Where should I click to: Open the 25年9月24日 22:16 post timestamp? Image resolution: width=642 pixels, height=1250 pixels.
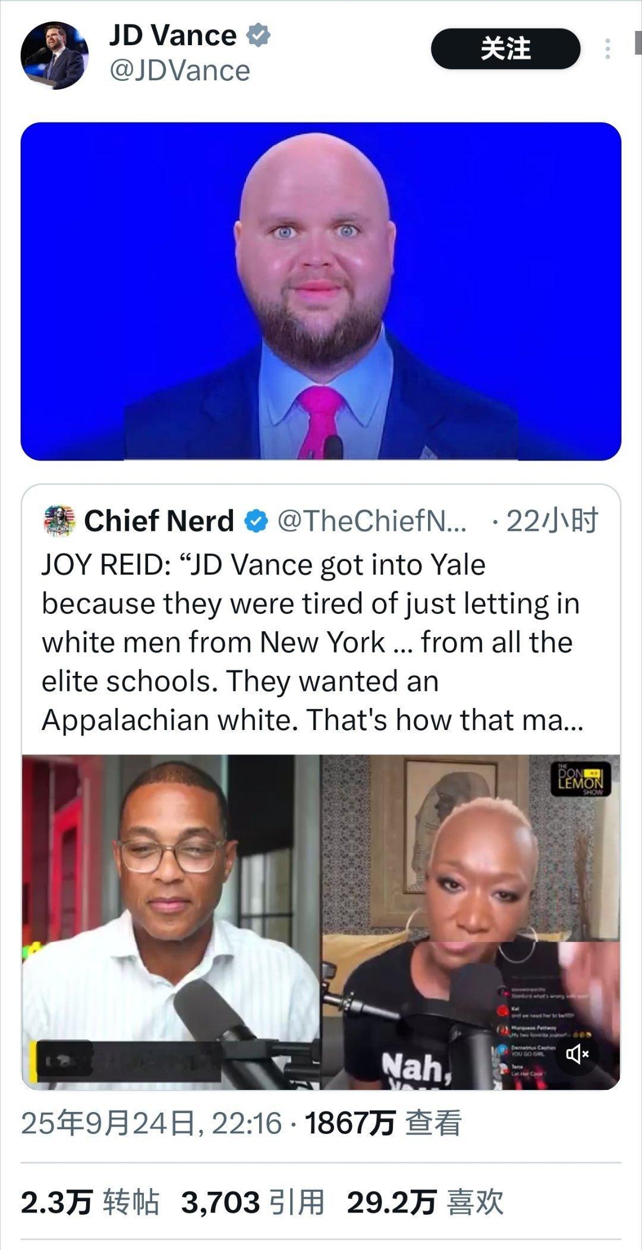point(151,1124)
